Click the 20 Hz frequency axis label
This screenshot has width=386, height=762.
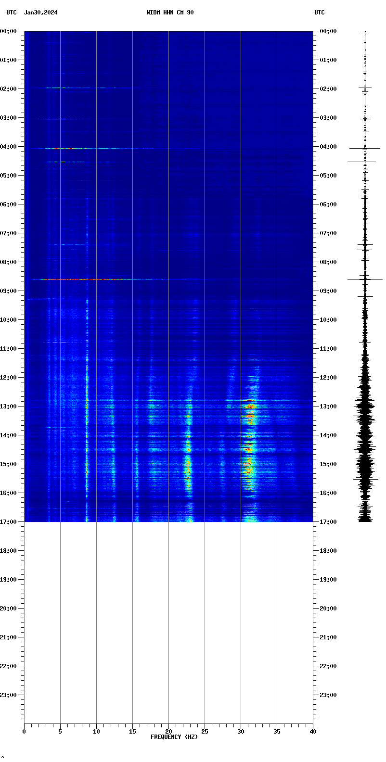click(x=168, y=732)
